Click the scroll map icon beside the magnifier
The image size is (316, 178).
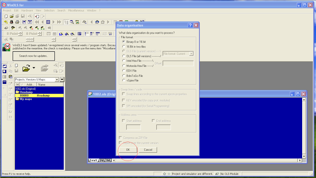tap(77, 22)
